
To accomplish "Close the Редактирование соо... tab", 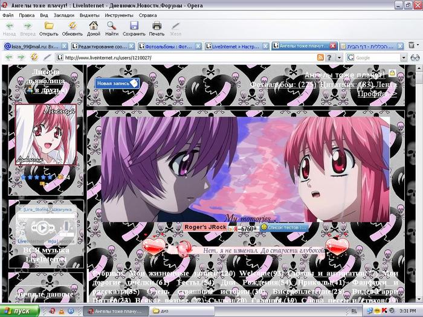I will point(131,46).
